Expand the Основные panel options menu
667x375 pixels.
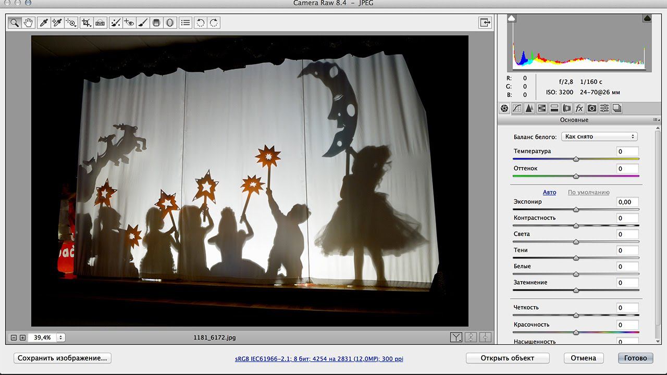click(656, 120)
